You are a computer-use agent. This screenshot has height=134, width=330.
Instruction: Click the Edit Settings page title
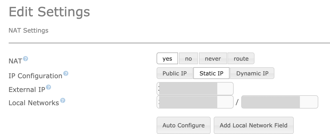(49, 12)
